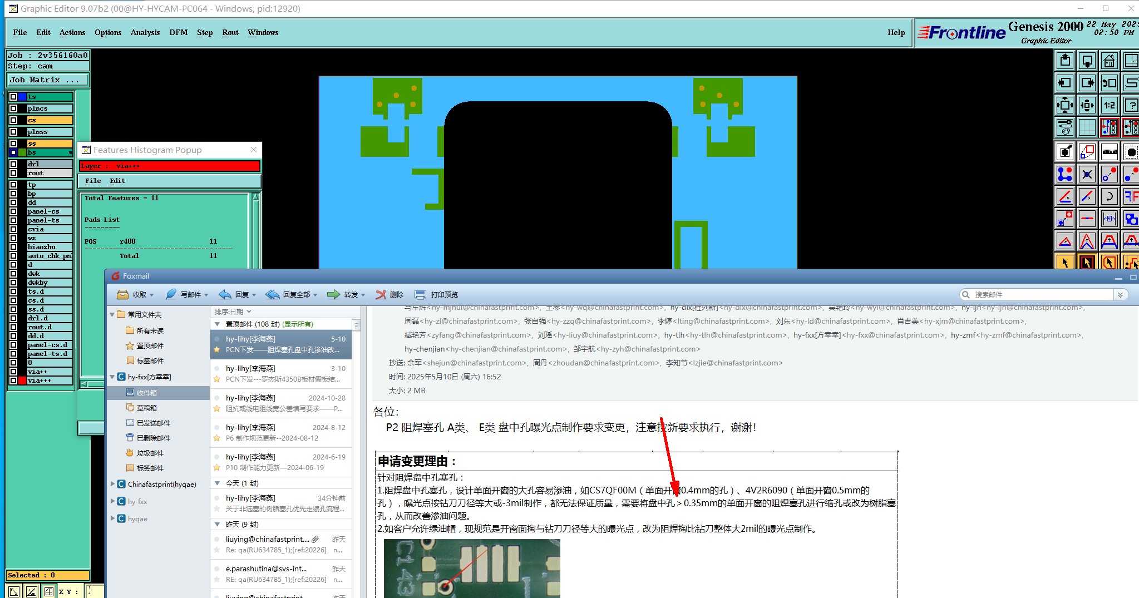The height and width of the screenshot is (598, 1139).
Task: Click the traffic-light net highlight icon
Action: (1109, 127)
